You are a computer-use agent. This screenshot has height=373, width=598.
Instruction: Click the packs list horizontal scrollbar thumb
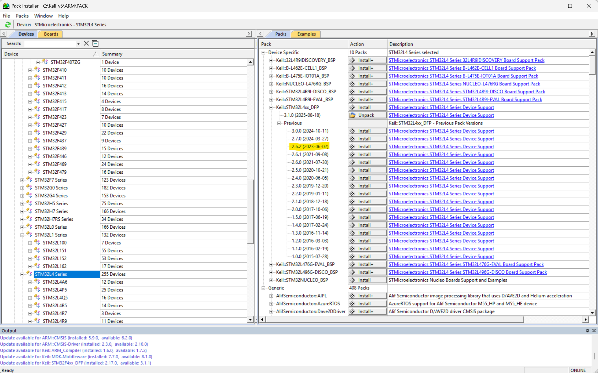click(394, 319)
